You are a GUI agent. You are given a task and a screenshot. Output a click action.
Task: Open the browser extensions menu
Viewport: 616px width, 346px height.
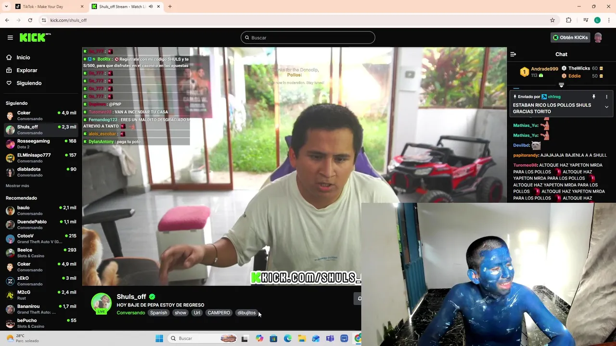pyautogui.click(x=569, y=20)
